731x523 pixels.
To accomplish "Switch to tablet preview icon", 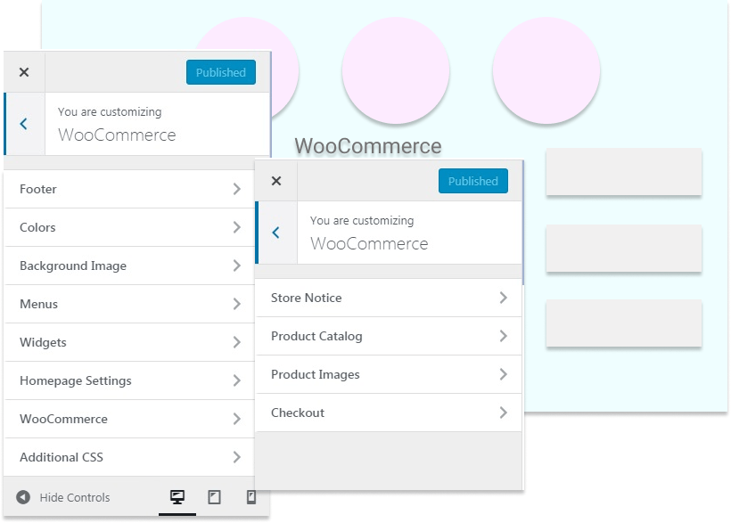I will 214,497.
